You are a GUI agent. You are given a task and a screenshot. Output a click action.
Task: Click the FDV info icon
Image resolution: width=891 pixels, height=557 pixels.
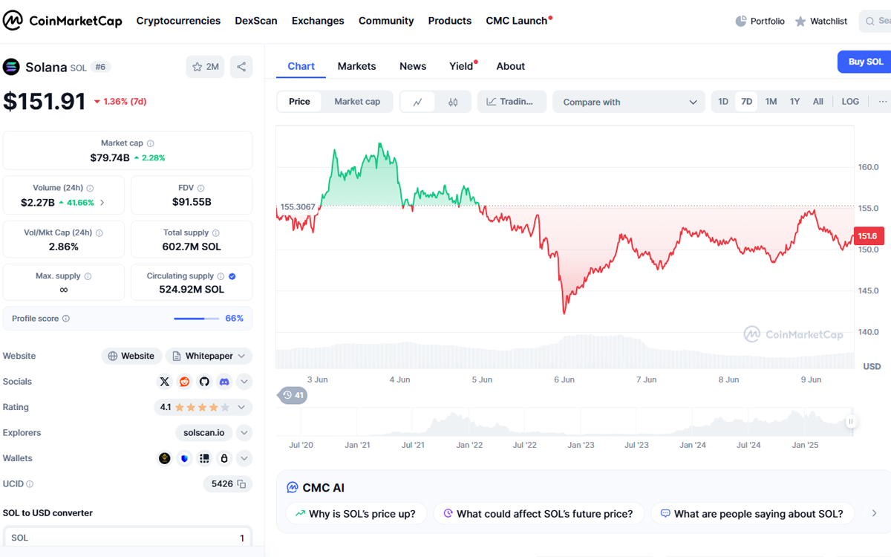(200, 189)
